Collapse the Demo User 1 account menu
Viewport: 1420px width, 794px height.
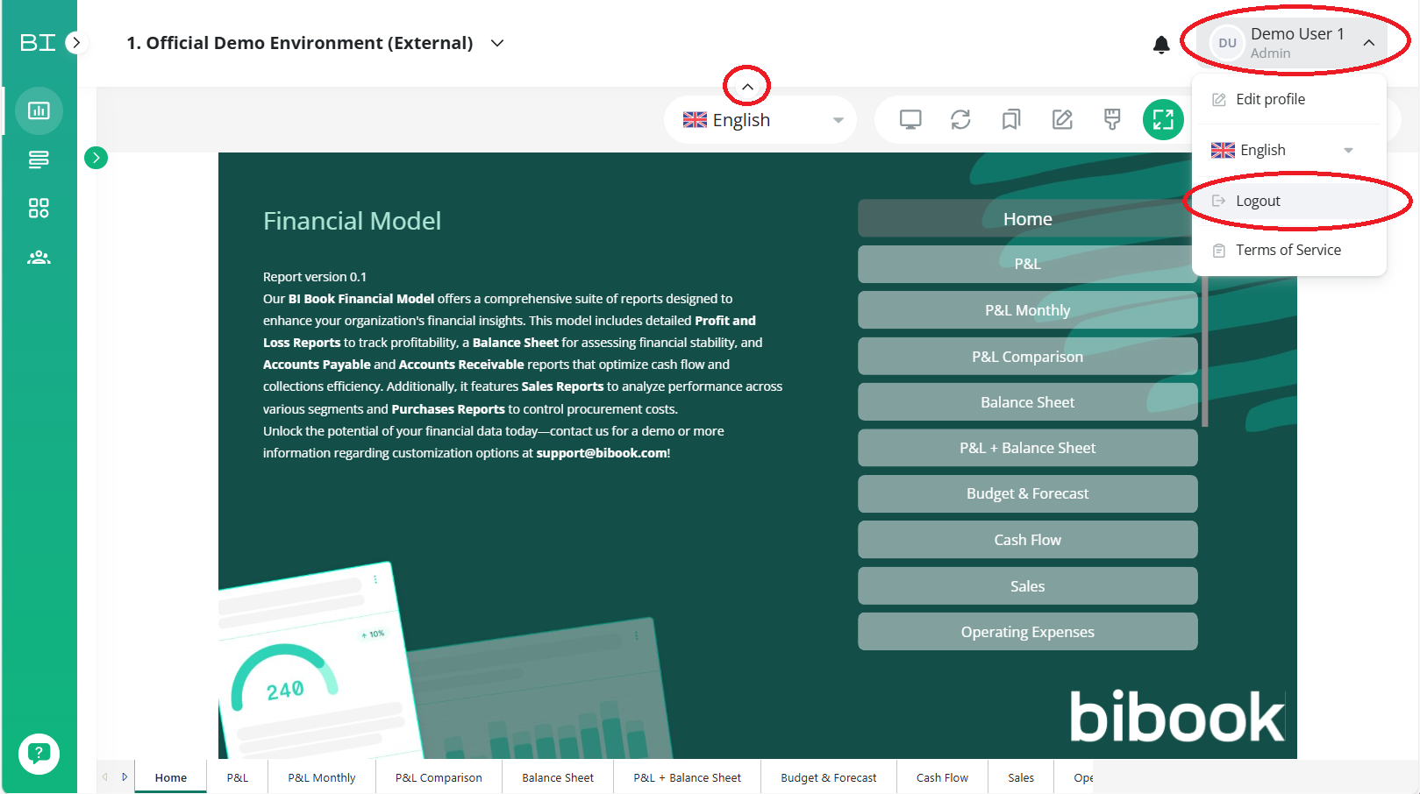[x=1294, y=43]
